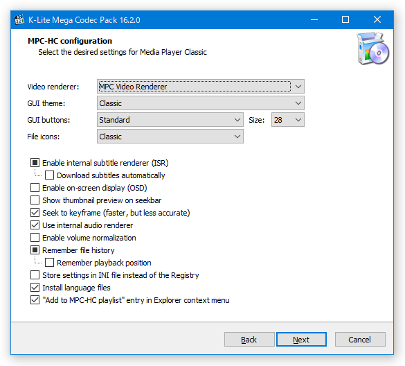
Task: Enable volume normalization checkbox
Action: click(x=35, y=238)
